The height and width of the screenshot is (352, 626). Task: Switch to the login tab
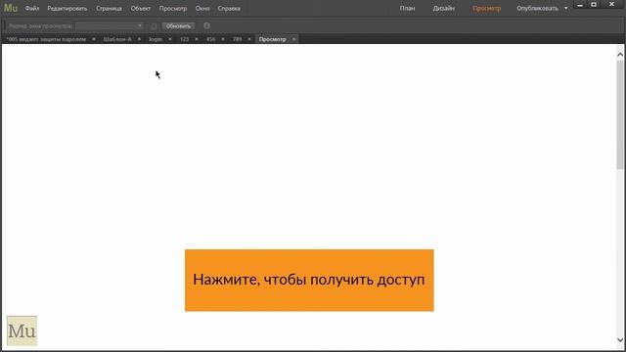156,39
